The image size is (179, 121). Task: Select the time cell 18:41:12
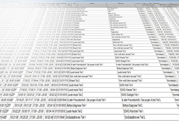point(36,76)
